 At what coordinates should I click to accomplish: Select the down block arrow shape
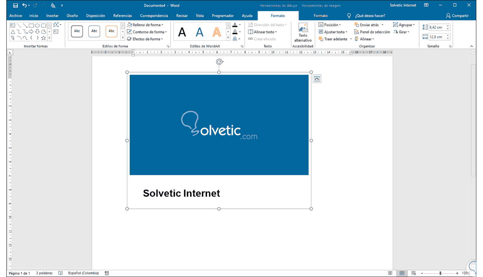[37, 32]
